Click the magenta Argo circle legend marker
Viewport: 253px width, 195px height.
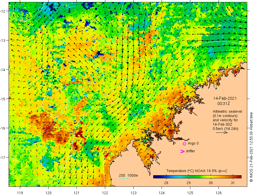pos(184,144)
